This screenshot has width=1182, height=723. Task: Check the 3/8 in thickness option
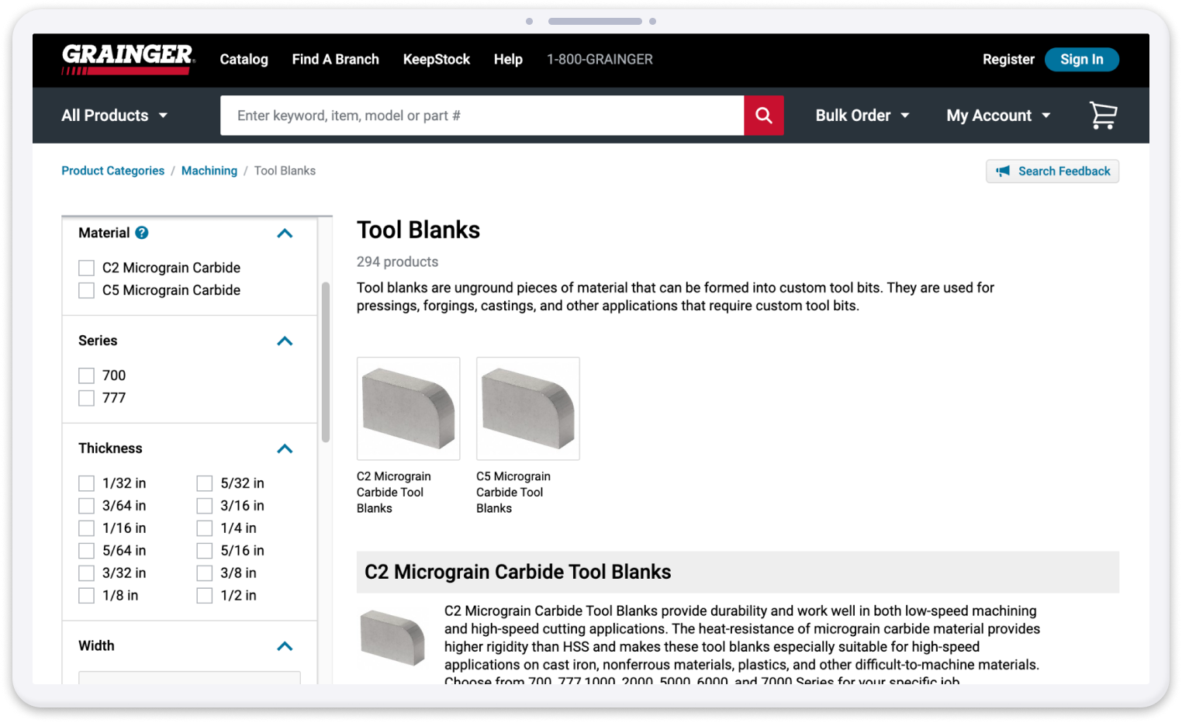pyautogui.click(x=205, y=573)
